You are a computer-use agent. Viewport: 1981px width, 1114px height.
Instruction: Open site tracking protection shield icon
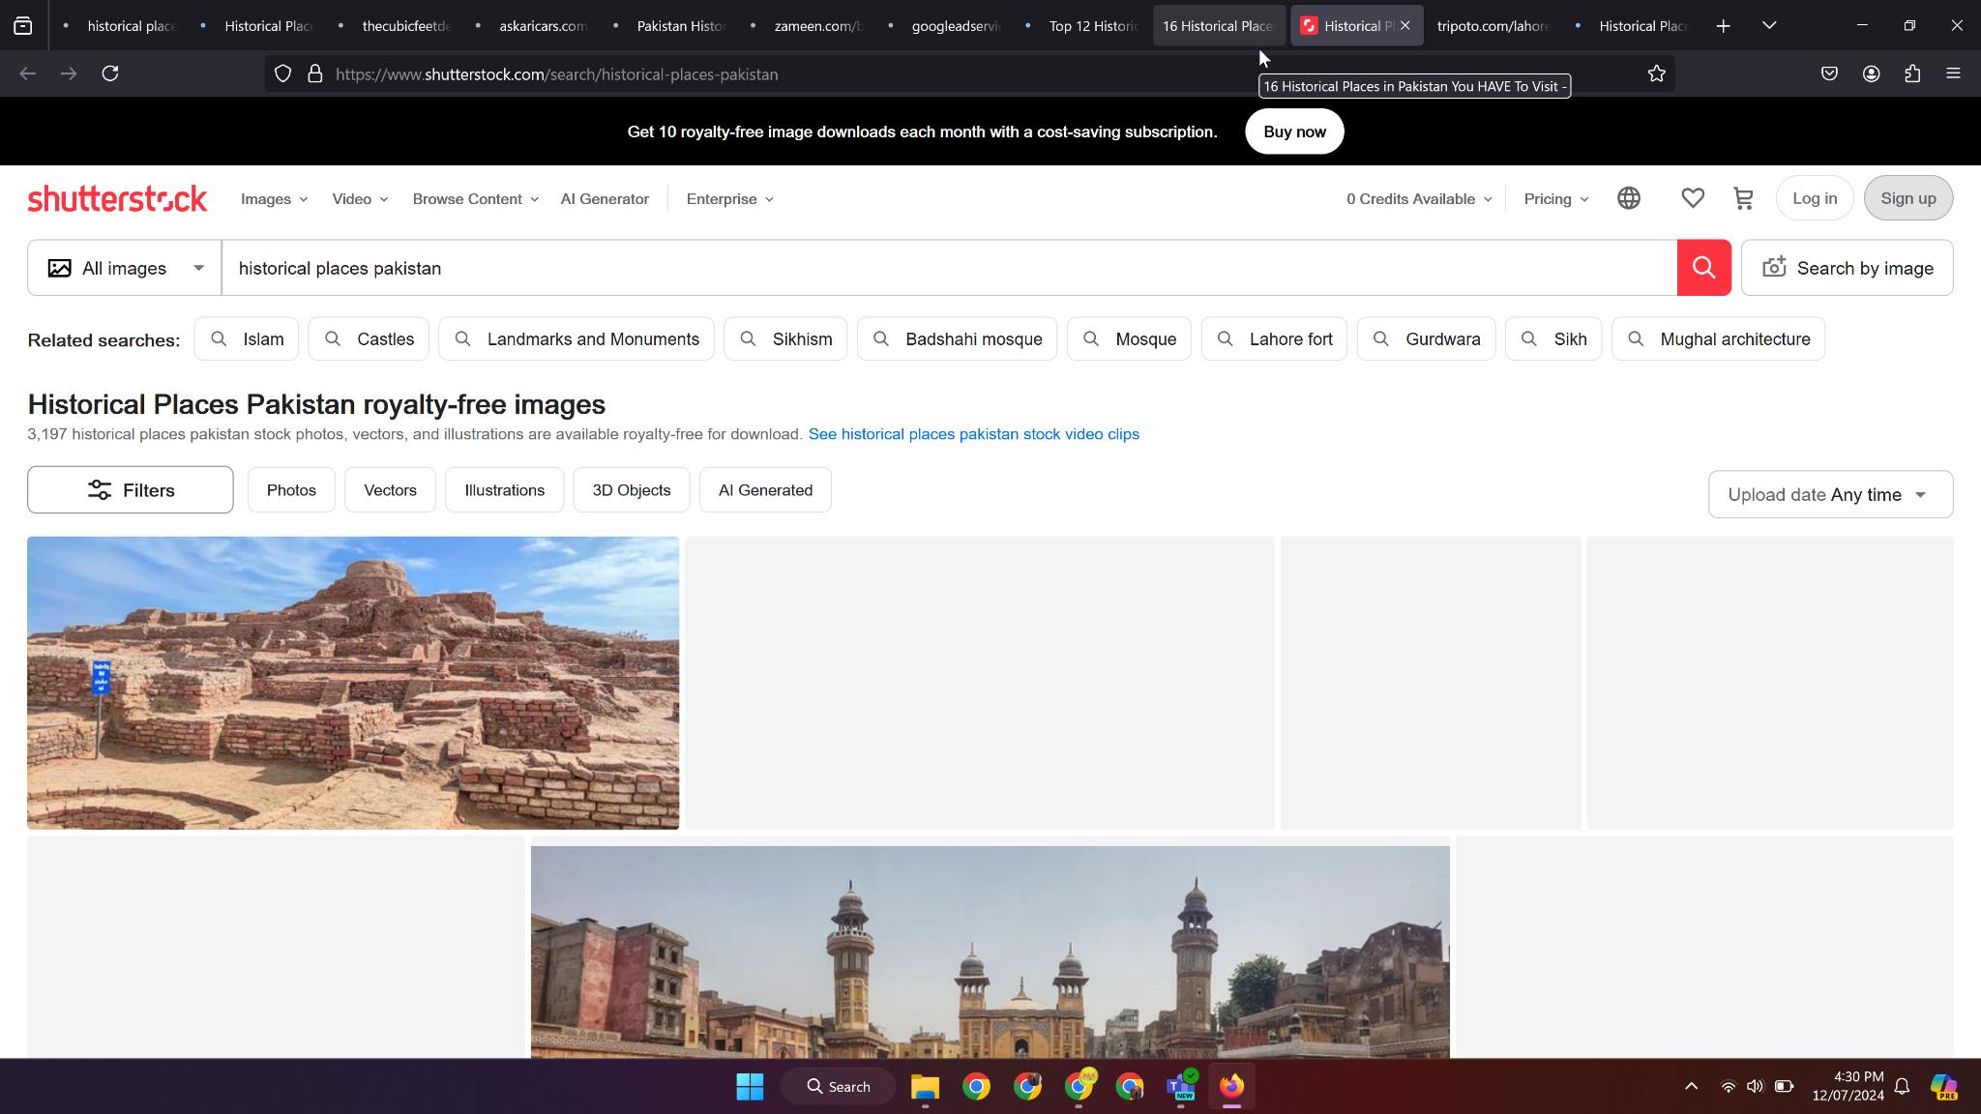pyautogui.click(x=282, y=73)
